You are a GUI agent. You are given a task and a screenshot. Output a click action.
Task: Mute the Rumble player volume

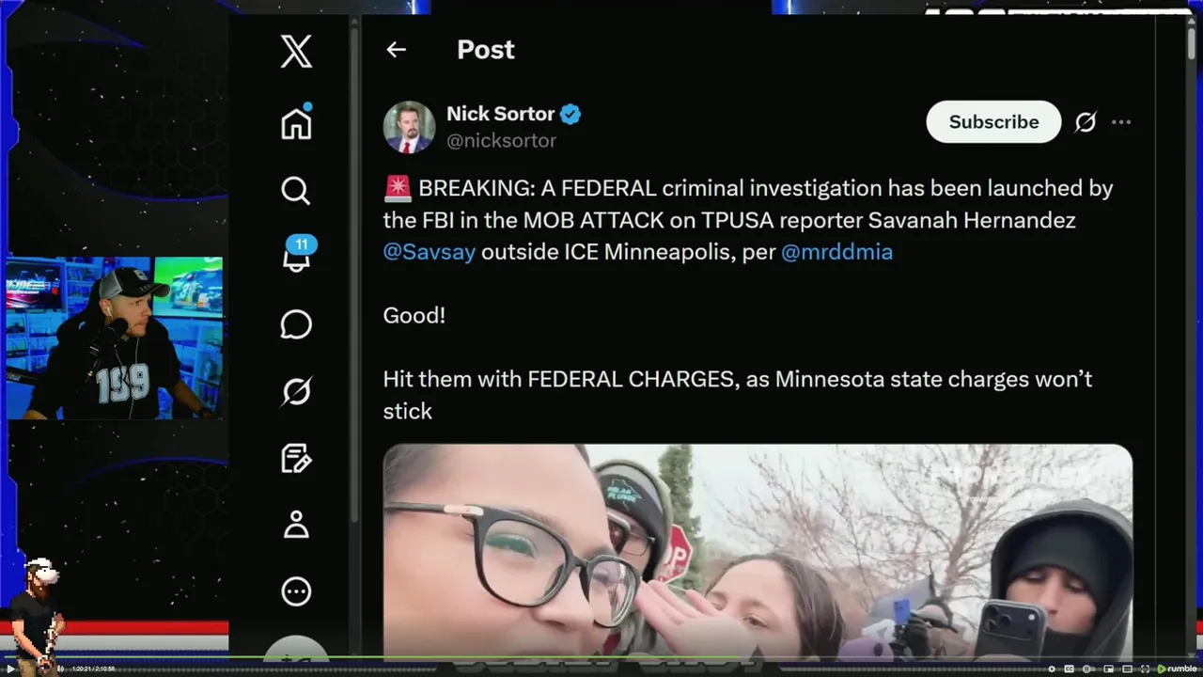click(60, 669)
